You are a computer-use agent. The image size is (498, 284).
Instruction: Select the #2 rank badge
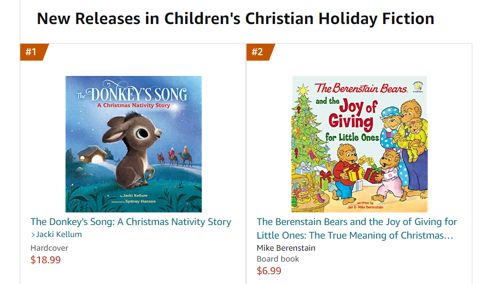click(260, 52)
